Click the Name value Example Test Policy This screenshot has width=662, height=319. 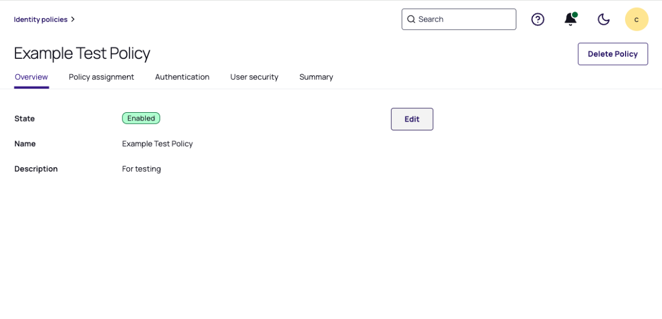click(x=157, y=144)
